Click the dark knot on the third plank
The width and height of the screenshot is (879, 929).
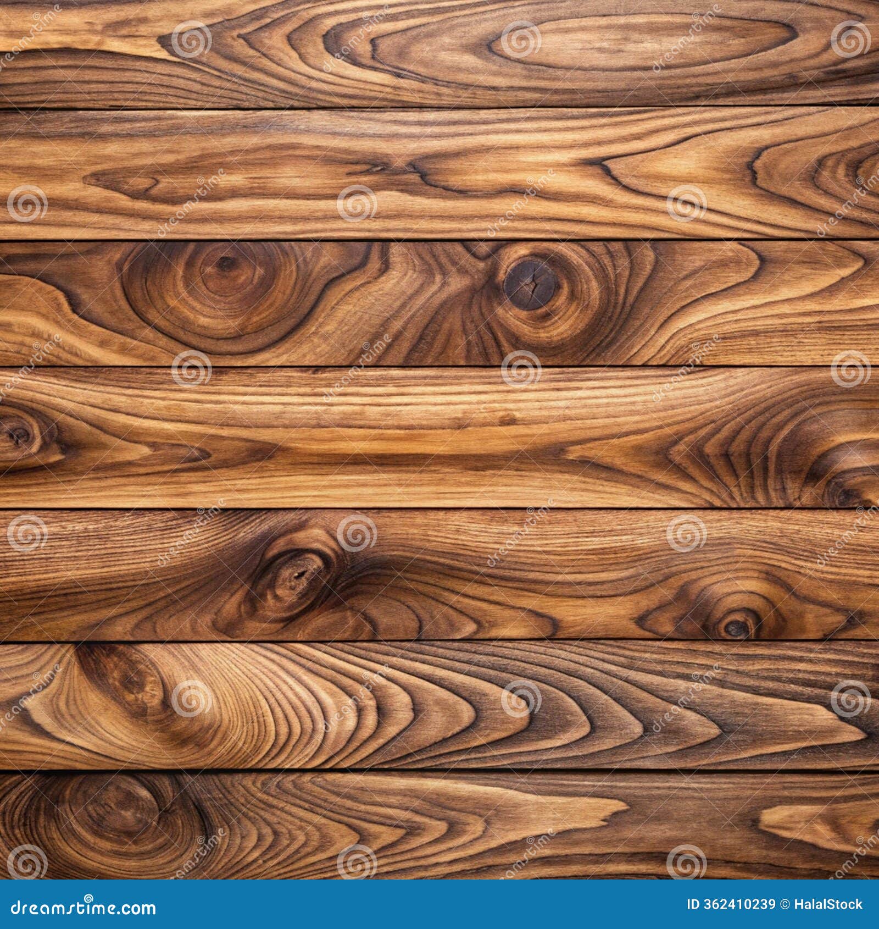click(530, 286)
